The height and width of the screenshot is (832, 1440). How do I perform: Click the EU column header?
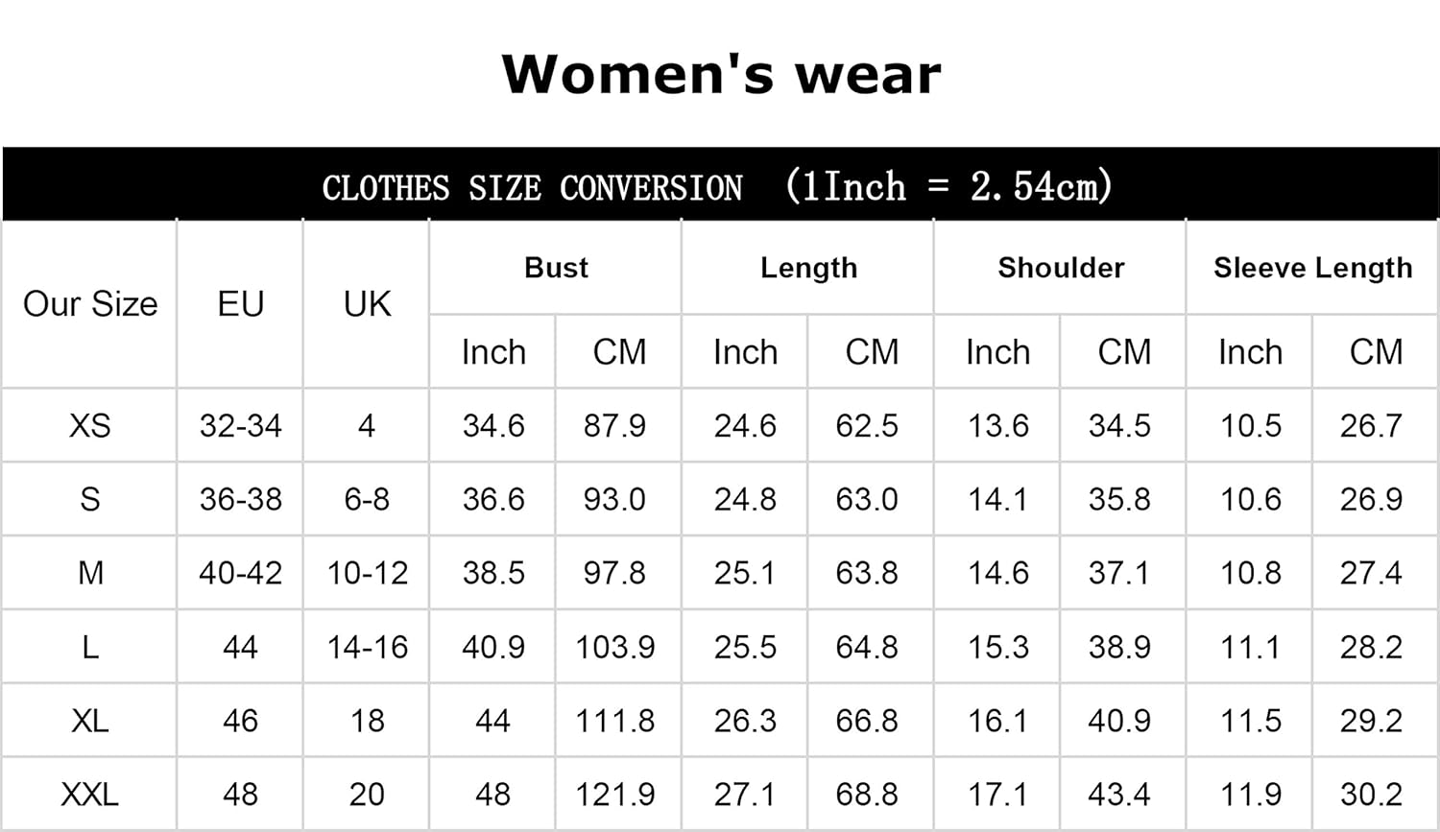click(x=240, y=304)
